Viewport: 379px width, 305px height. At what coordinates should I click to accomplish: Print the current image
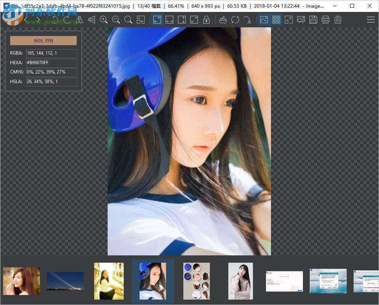pyautogui.click(x=326, y=19)
